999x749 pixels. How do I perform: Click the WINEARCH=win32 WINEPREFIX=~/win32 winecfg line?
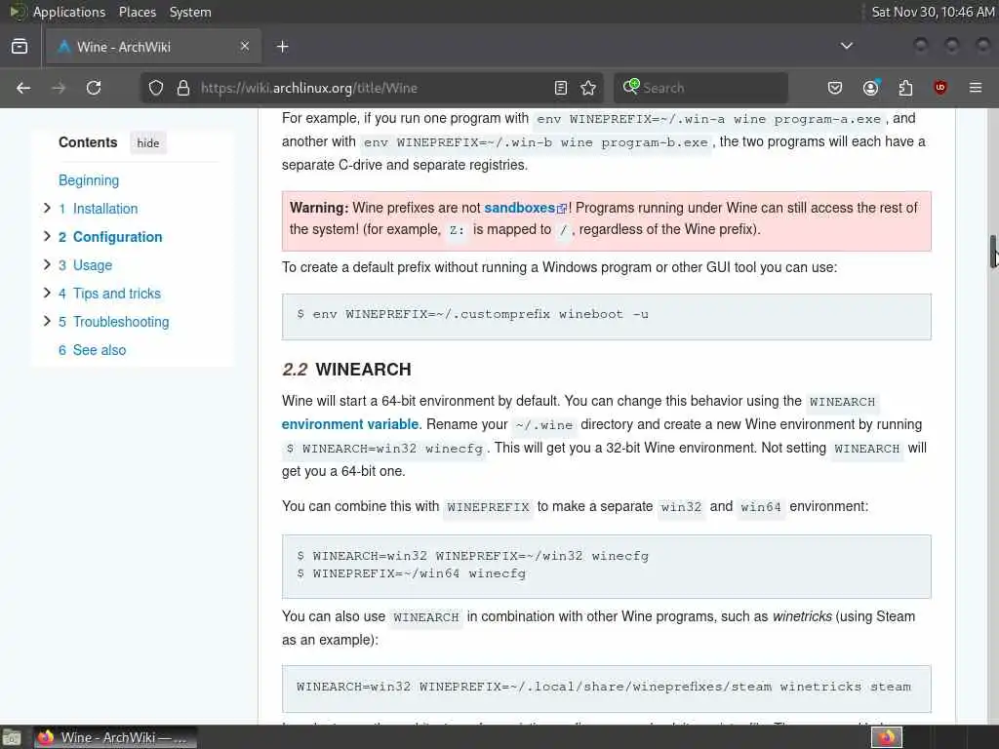473,555
